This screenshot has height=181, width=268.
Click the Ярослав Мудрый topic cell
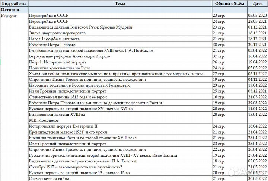(x=120, y=27)
